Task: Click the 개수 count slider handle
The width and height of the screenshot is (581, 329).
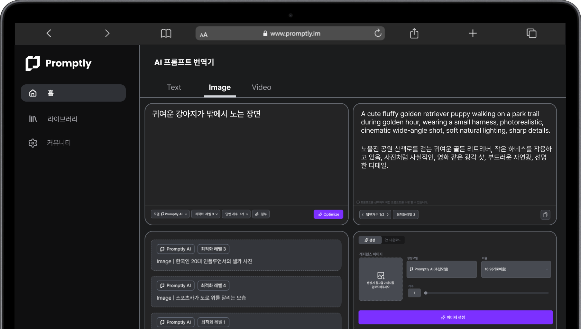Action: click(x=426, y=293)
